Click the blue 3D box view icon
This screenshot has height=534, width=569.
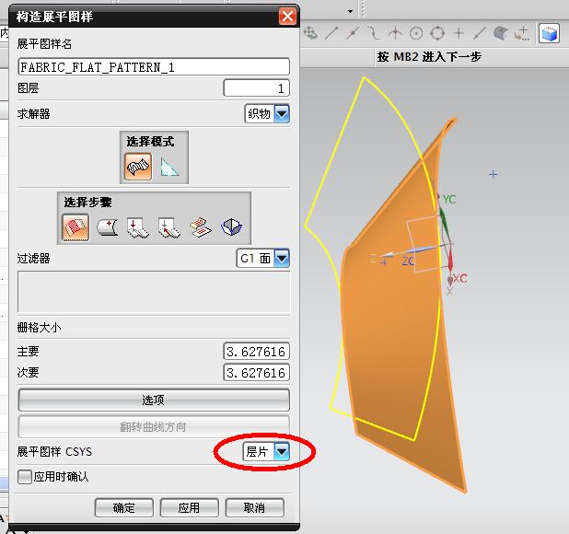(x=549, y=34)
